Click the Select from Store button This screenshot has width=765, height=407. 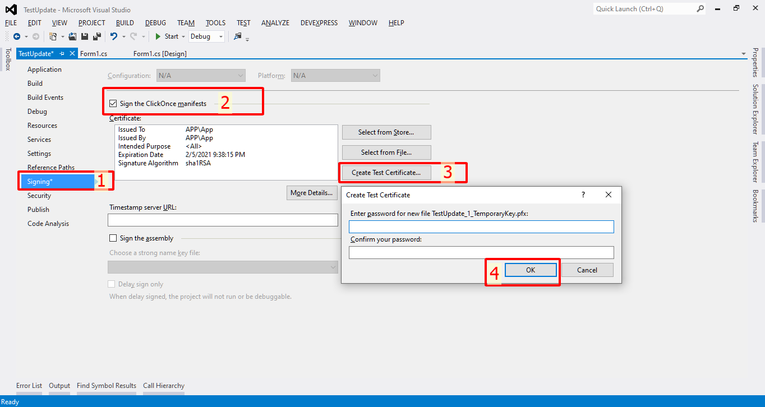(x=386, y=132)
